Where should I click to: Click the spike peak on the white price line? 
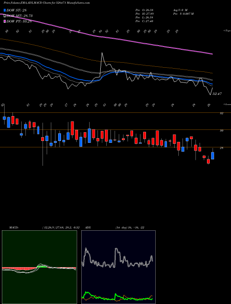coord(102,53)
